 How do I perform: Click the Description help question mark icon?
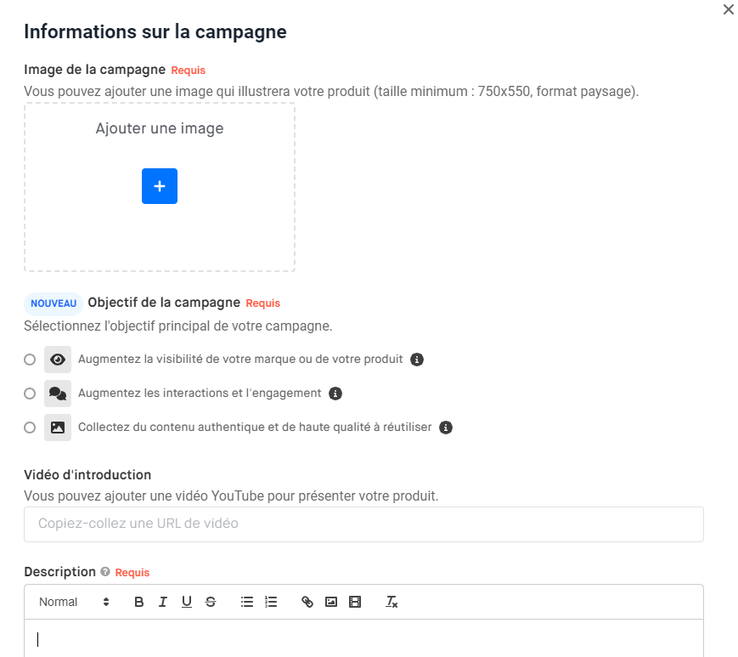pos(105,572)
